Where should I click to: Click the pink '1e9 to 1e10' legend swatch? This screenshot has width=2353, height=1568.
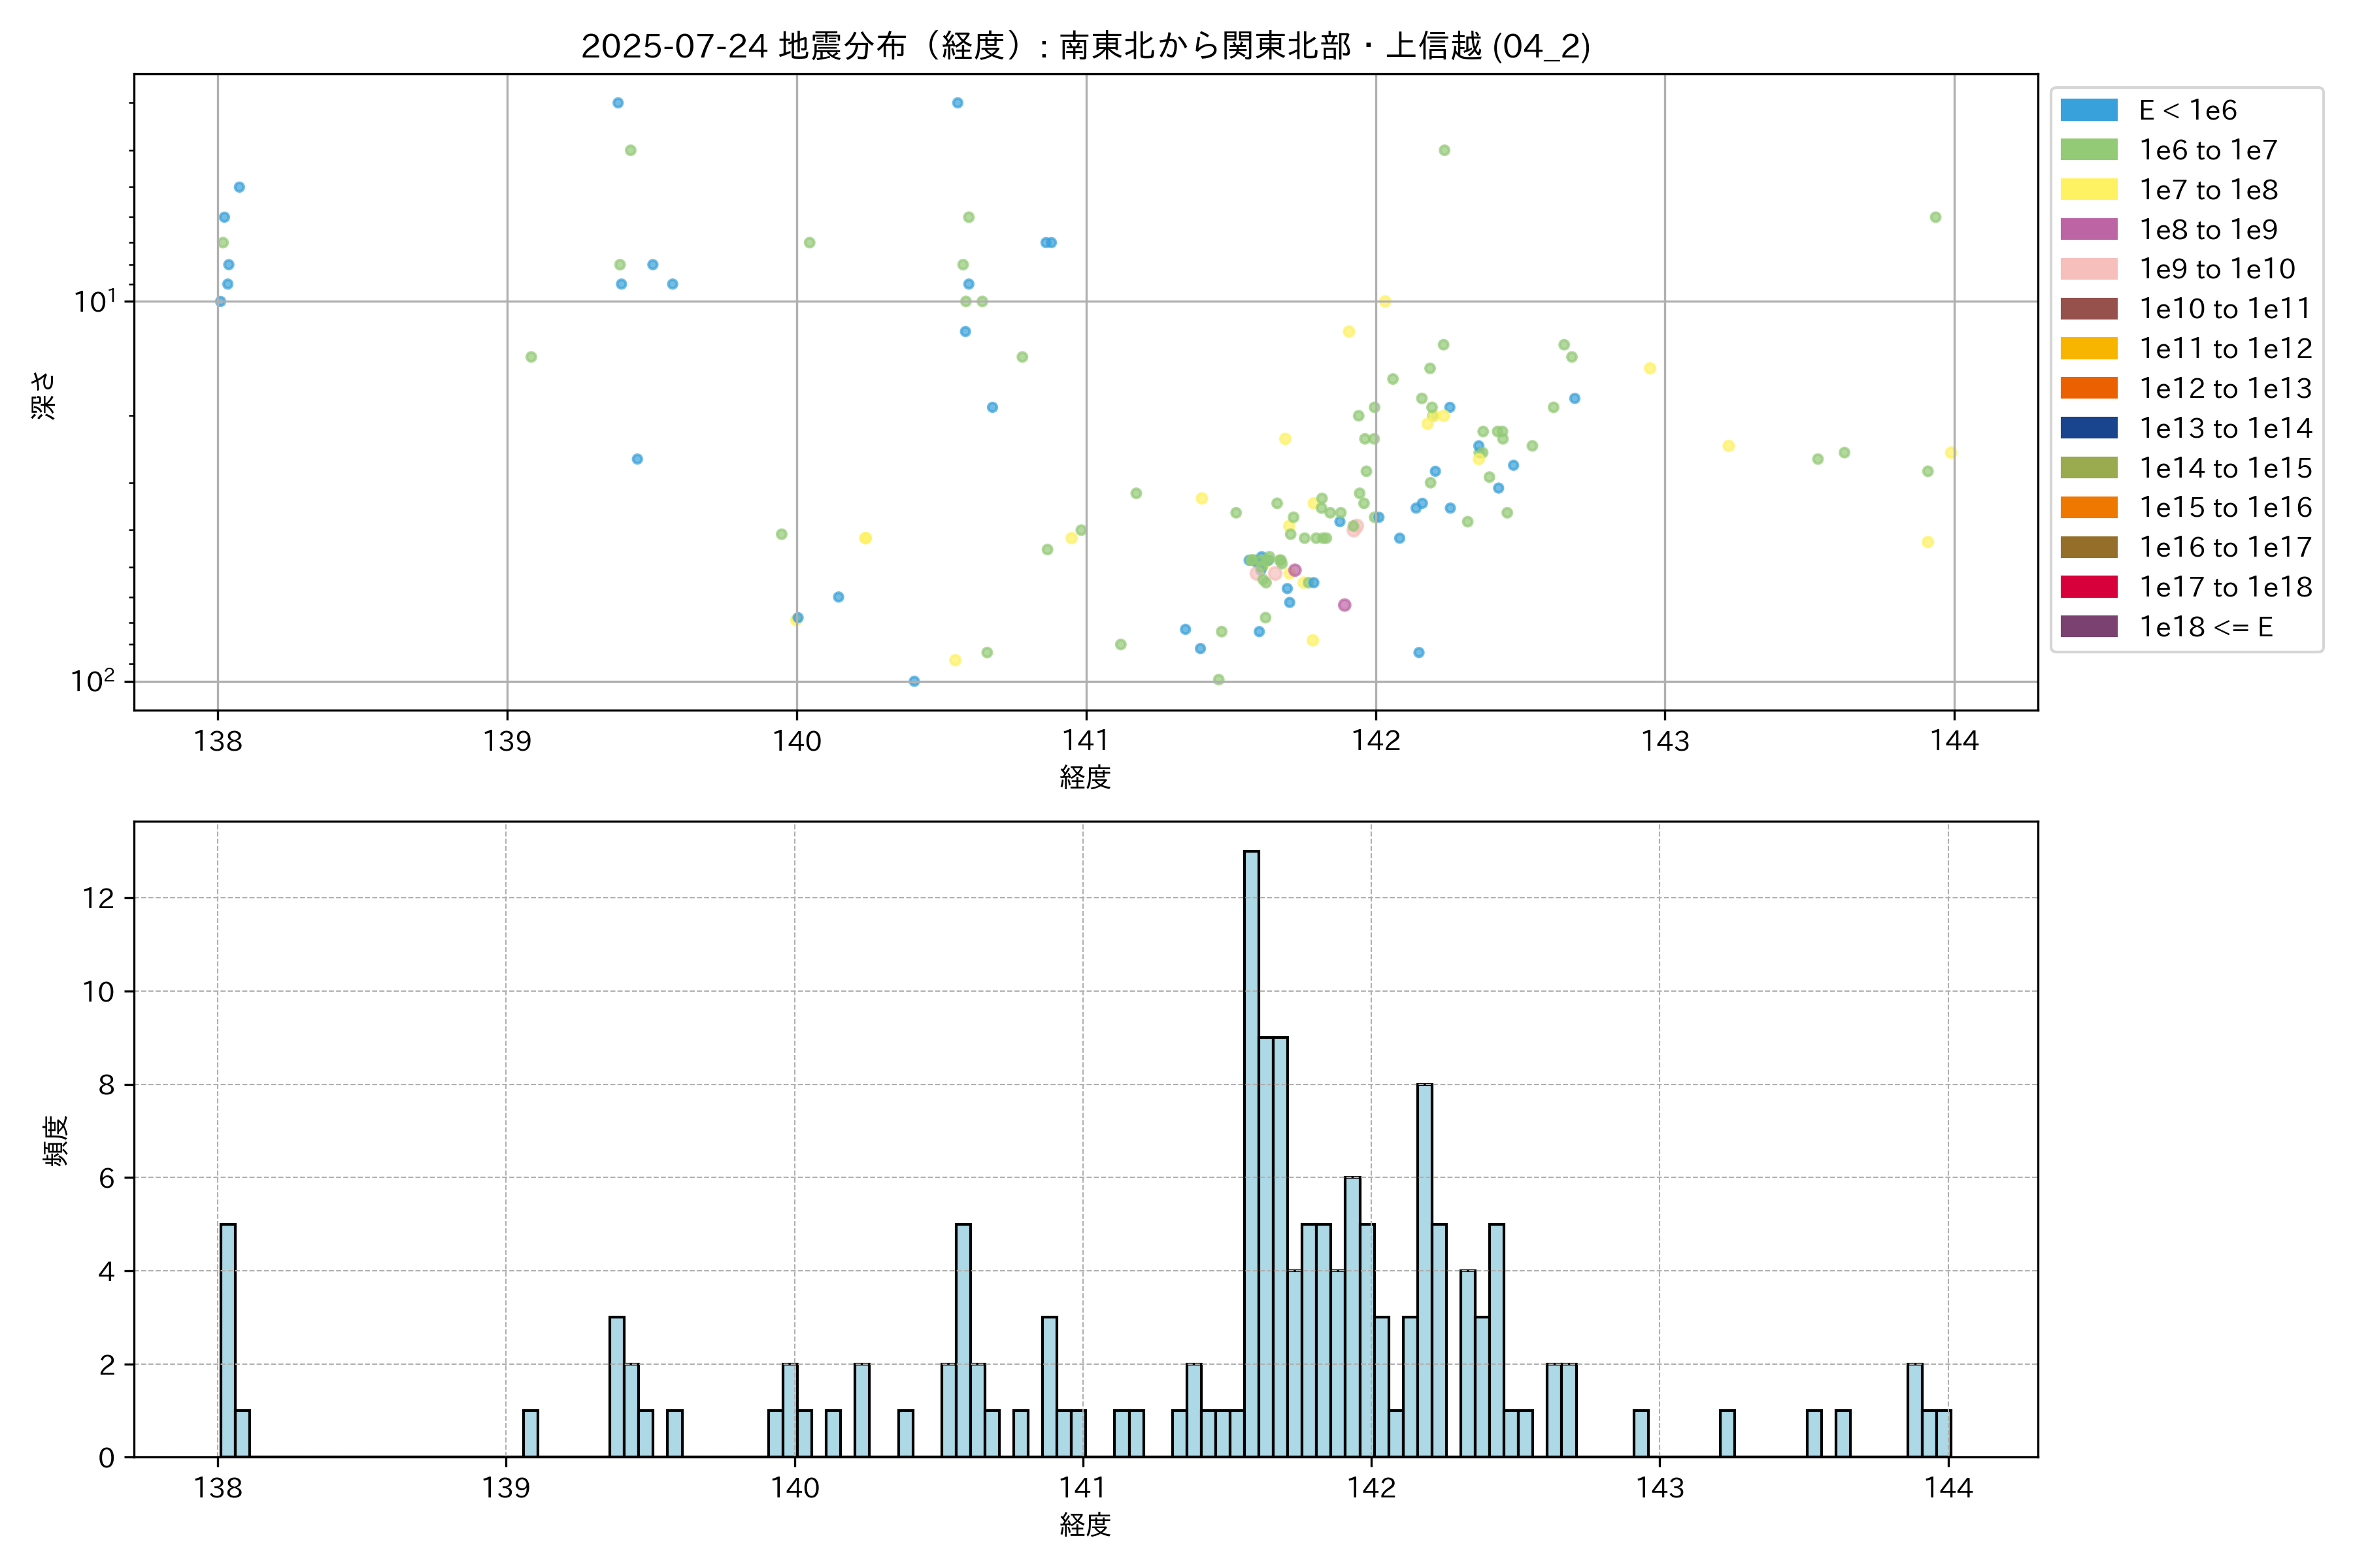pyautogui.click(x=2088, y=269)
